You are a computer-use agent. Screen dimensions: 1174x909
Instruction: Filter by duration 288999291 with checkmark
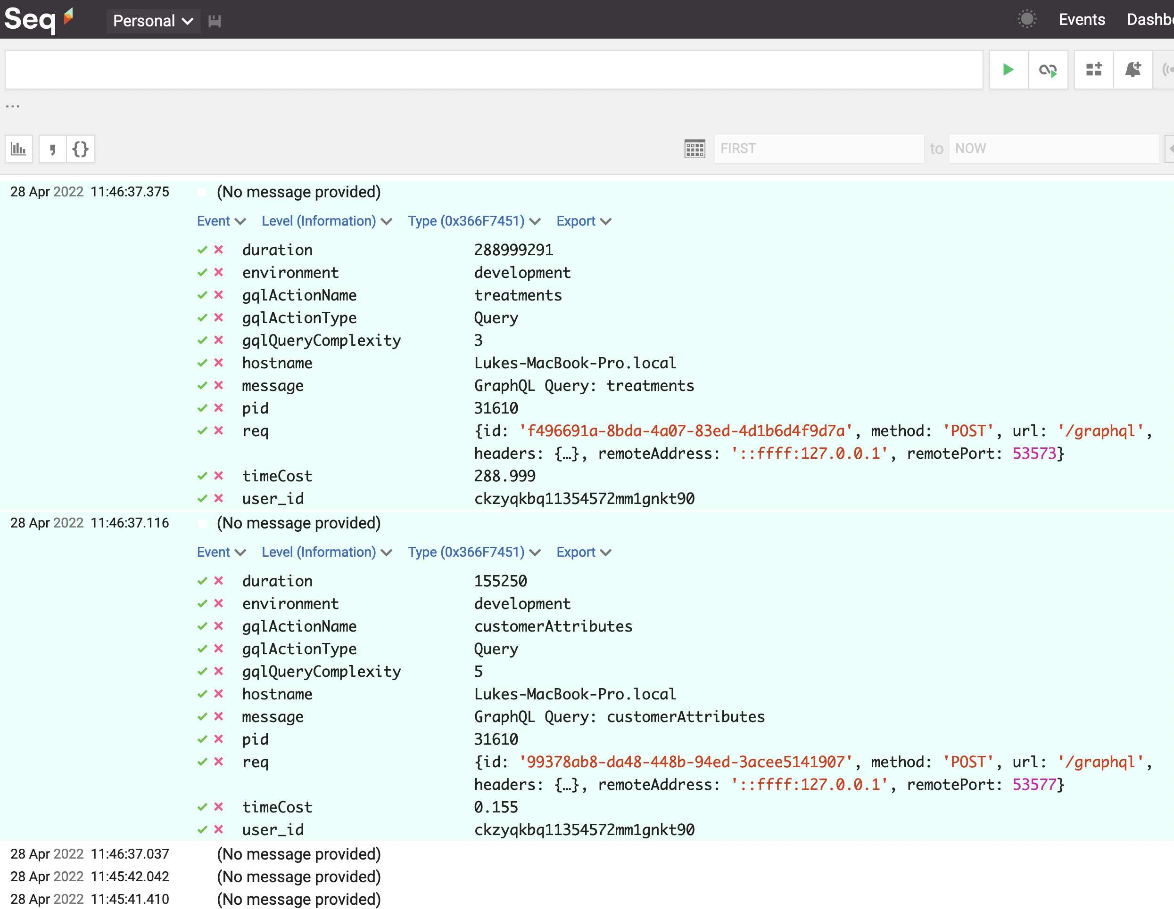[202, 250]
